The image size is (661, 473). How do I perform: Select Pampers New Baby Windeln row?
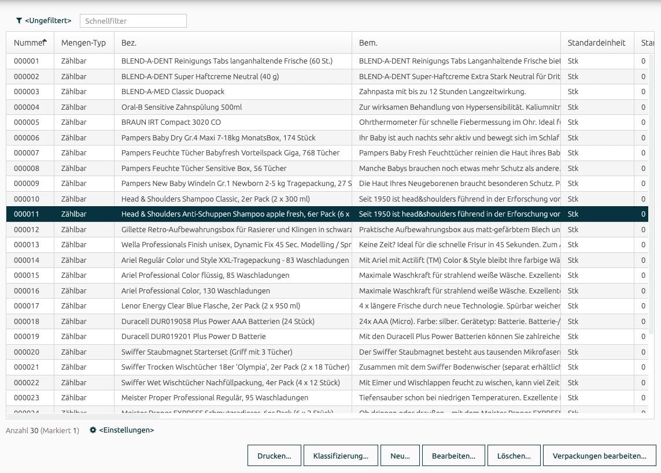click(x=327, y=184)
